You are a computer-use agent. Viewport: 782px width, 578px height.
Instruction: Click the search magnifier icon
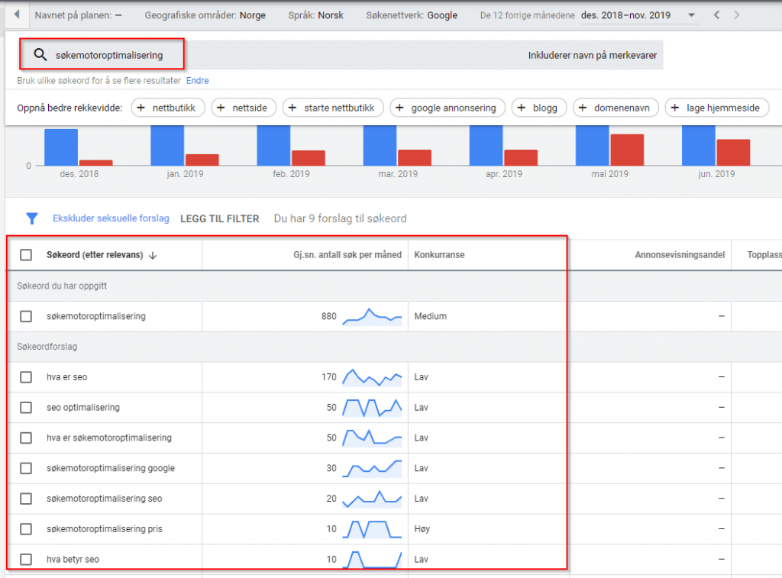(x=40, y=55)
